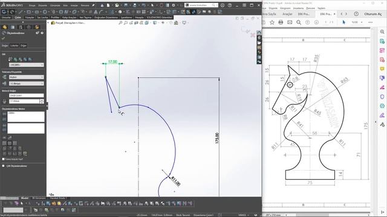The image size is (387, 217).
Task: Click the dimension text box with <DIM>
Action: coord(26,116)
